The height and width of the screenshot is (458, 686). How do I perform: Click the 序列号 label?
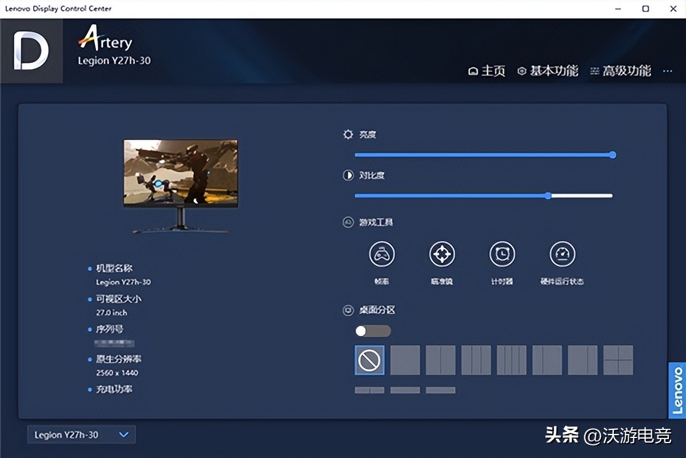[110, 329]
